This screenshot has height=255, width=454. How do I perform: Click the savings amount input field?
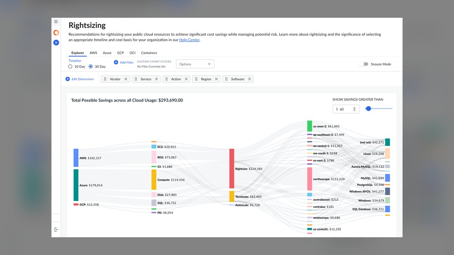click(346, 109)
